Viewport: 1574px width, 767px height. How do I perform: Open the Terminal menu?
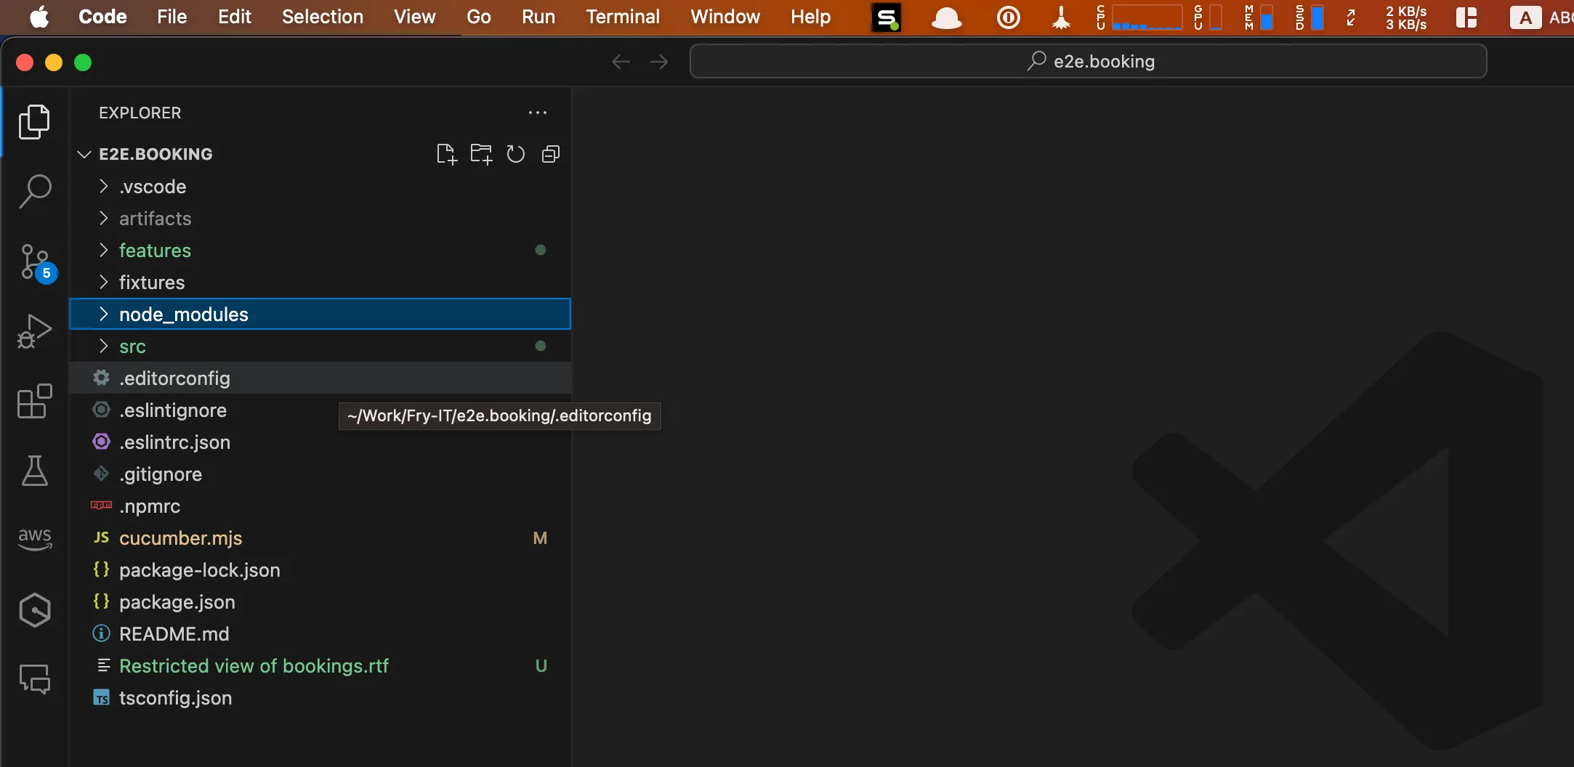click(623, 17)
